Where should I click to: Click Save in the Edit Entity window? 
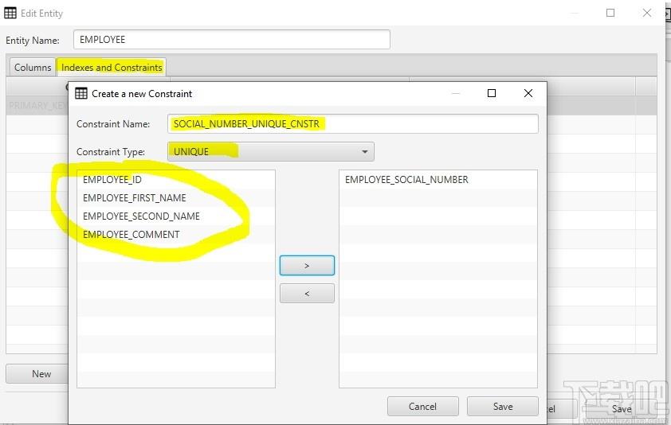tap(622, 409)
